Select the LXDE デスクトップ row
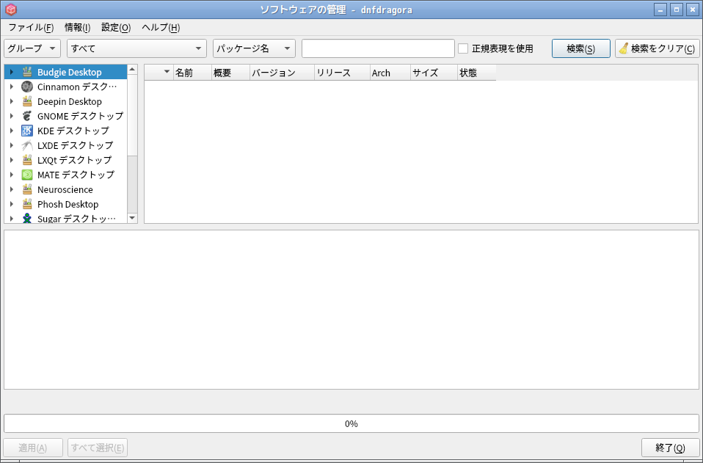 click(x=66, y=145)
